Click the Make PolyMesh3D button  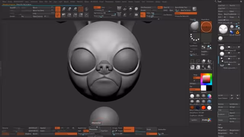[232, 14]
